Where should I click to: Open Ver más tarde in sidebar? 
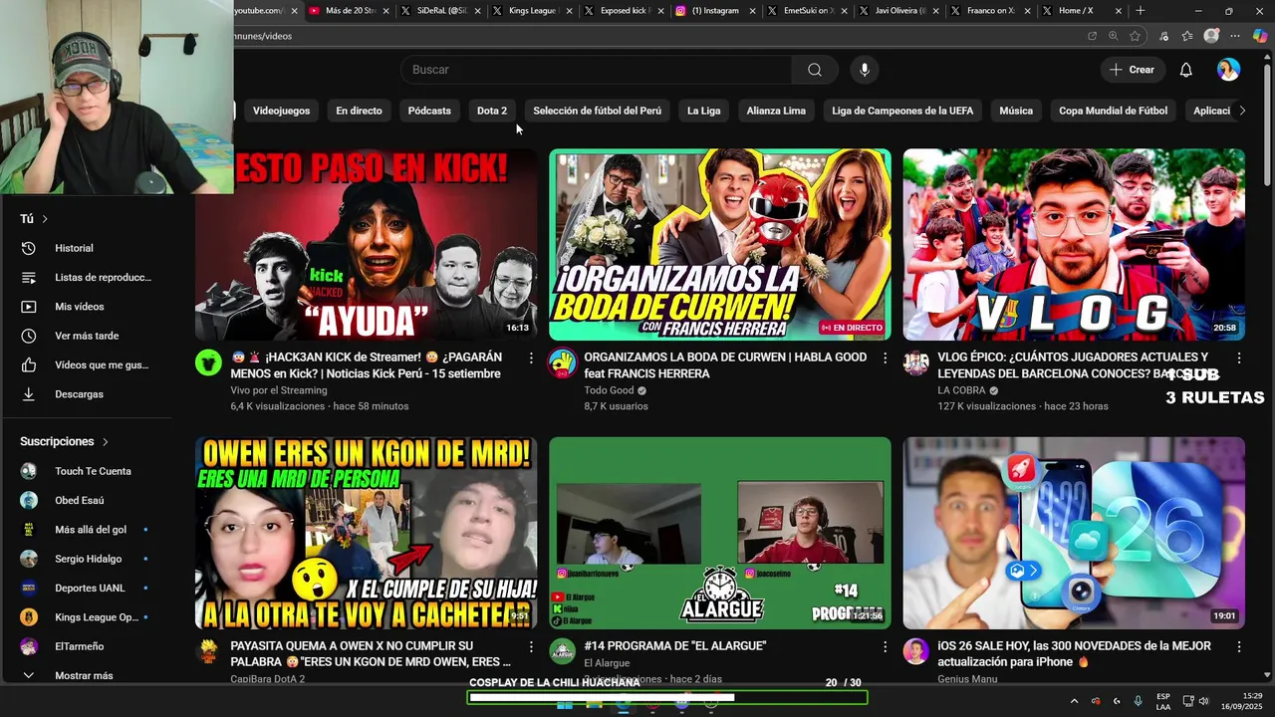pos(86,336)
